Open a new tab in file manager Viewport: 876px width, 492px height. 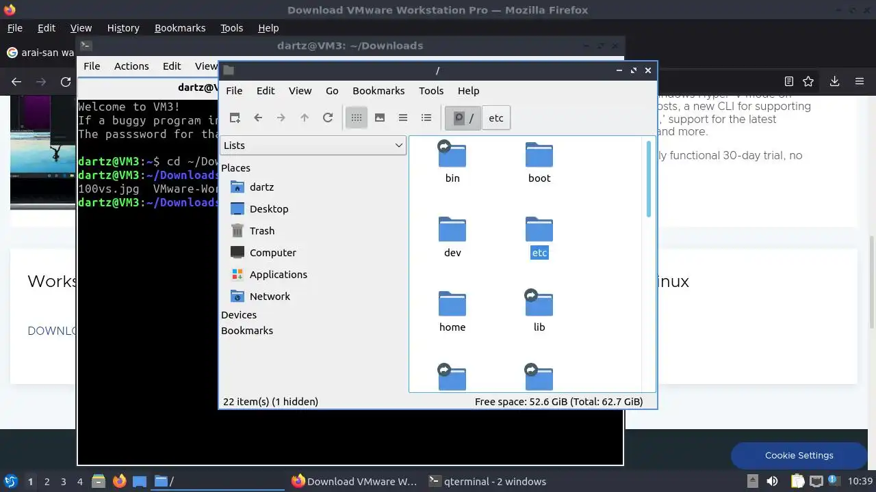[x=235, y=118]
